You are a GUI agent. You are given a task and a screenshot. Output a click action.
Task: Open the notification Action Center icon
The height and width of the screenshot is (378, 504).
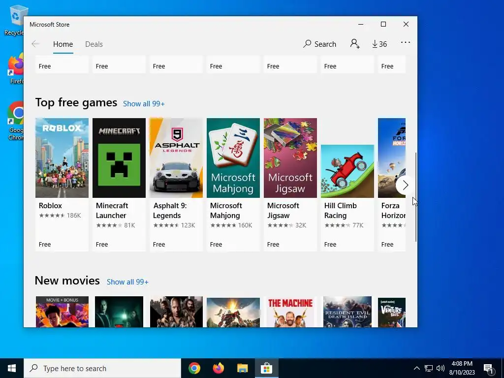[489, 368]
